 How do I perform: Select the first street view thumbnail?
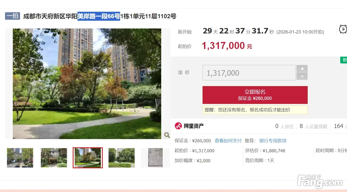click(x=20, y=158)
